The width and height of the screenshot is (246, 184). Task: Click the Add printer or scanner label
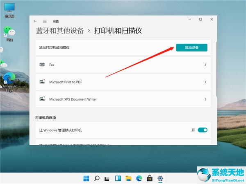[x=54, y=47]
